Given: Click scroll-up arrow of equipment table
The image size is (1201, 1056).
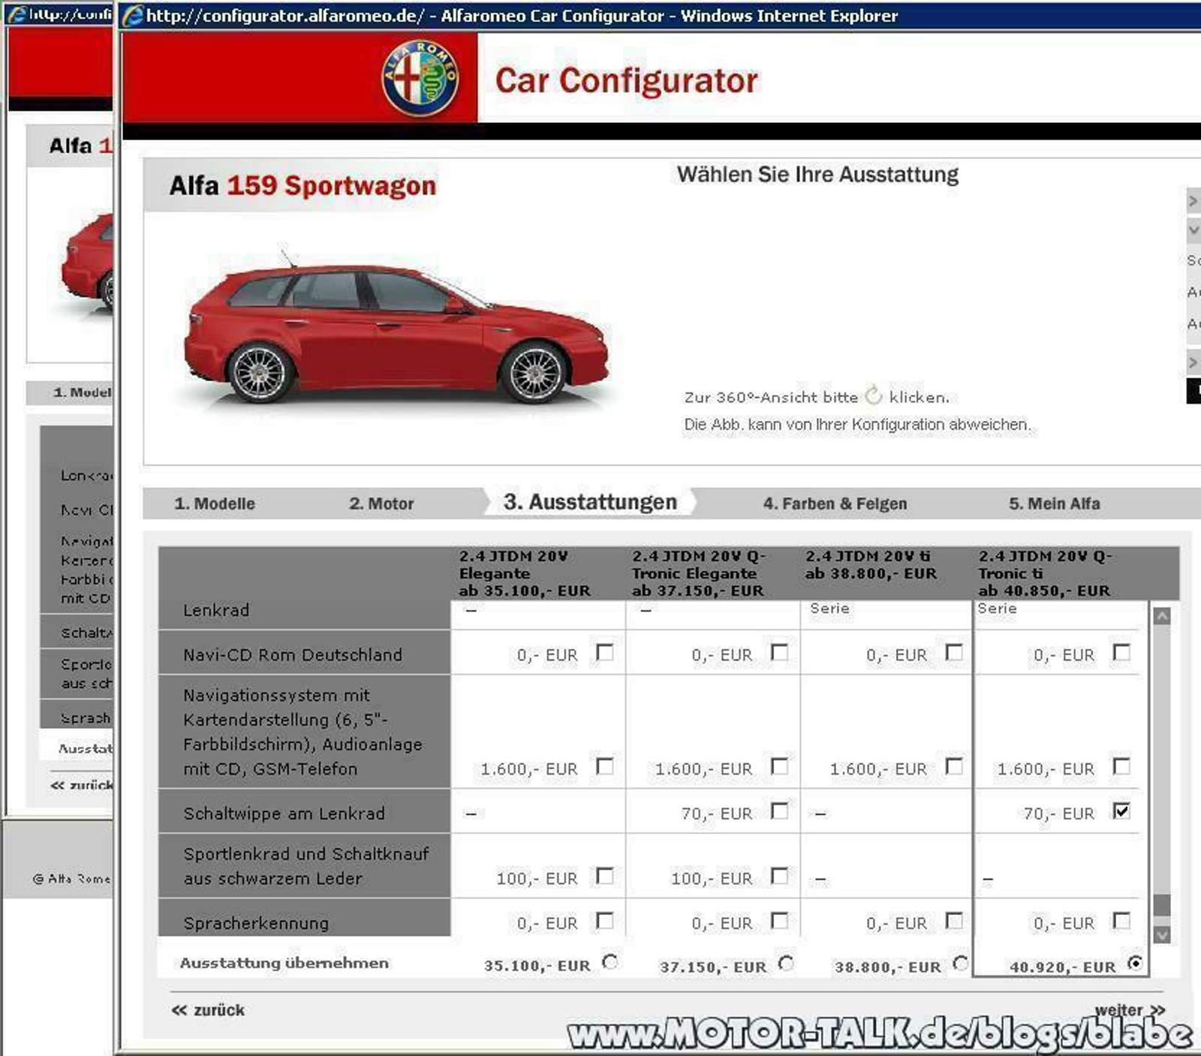Looking at the screenshot, I should pos(1161,617).
